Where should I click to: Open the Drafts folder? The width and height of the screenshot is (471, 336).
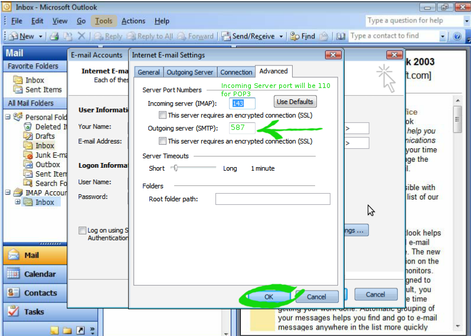[39, 136]
